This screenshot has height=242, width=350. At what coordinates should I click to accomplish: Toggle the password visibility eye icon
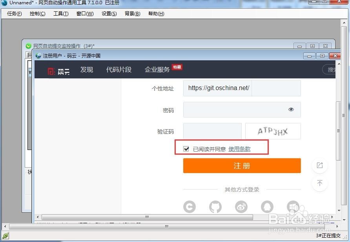[x=291, y=110]
